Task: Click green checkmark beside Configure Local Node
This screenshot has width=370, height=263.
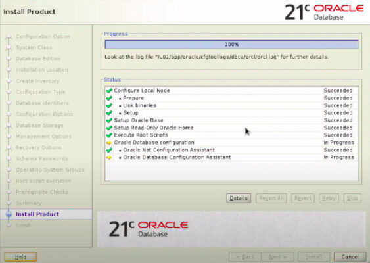Action: (x=109, y=91)
